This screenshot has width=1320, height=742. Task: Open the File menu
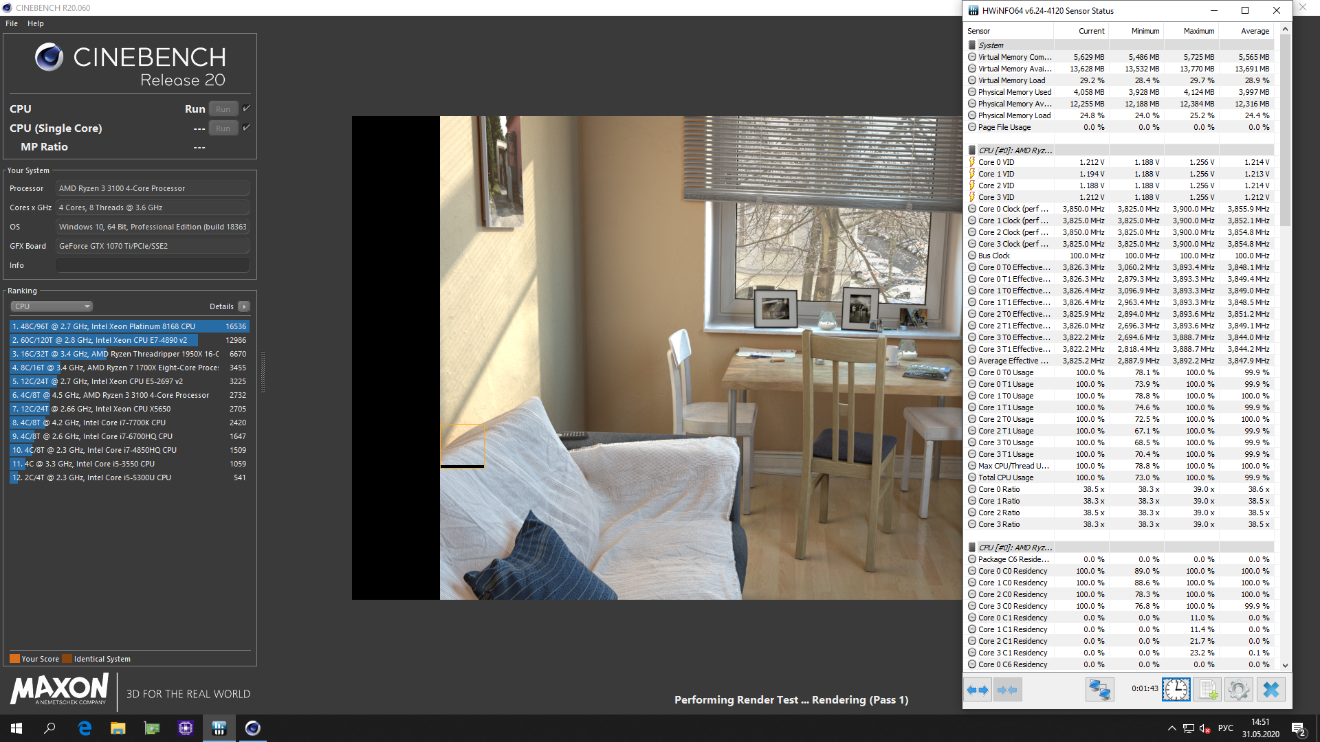(12, 23)
